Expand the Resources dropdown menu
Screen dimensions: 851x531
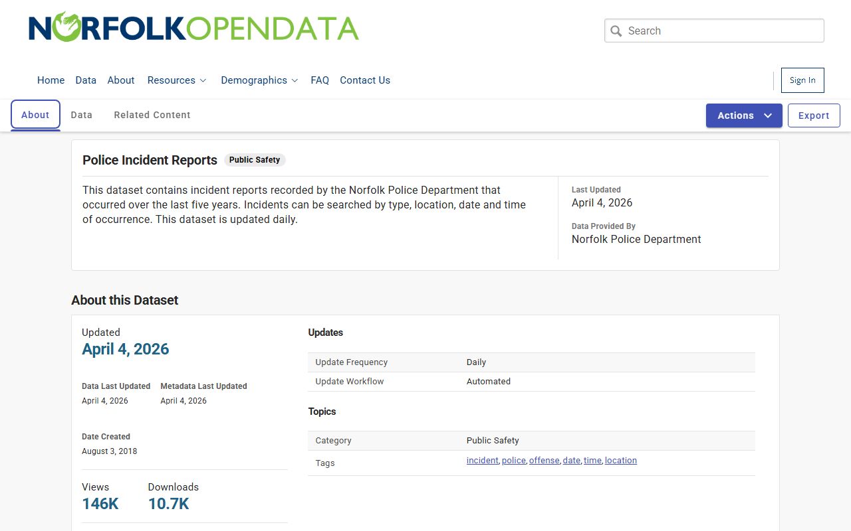click(x=177, y=80)
